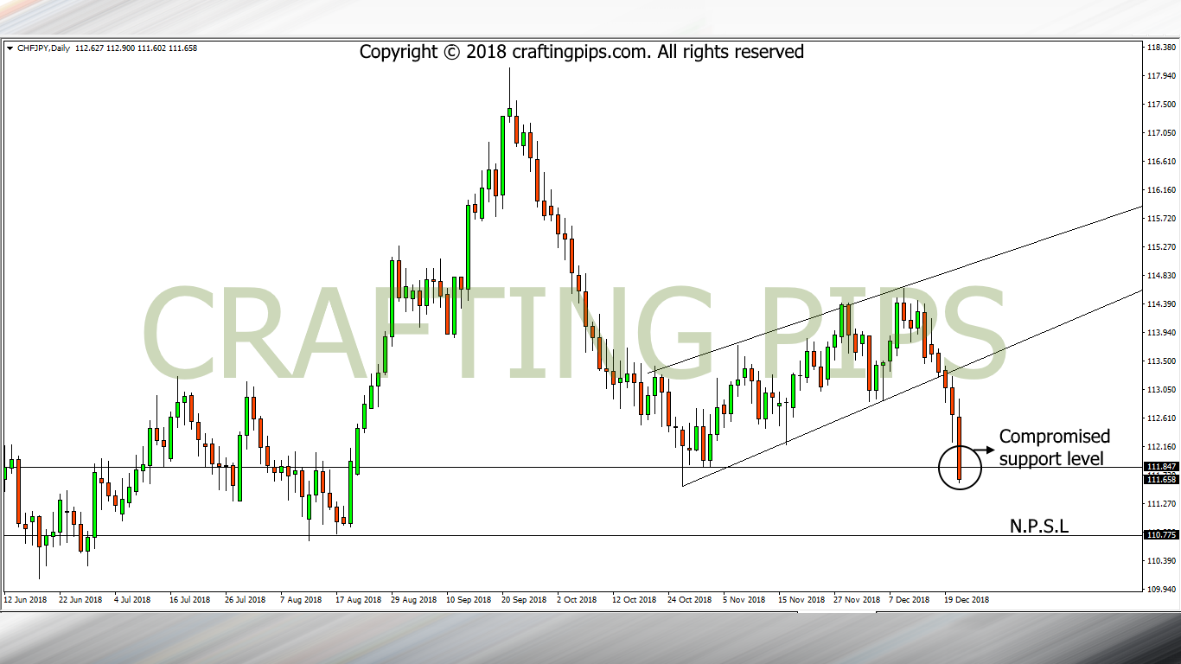Click the 110.390 price axis label

[x=1160, y=561]
